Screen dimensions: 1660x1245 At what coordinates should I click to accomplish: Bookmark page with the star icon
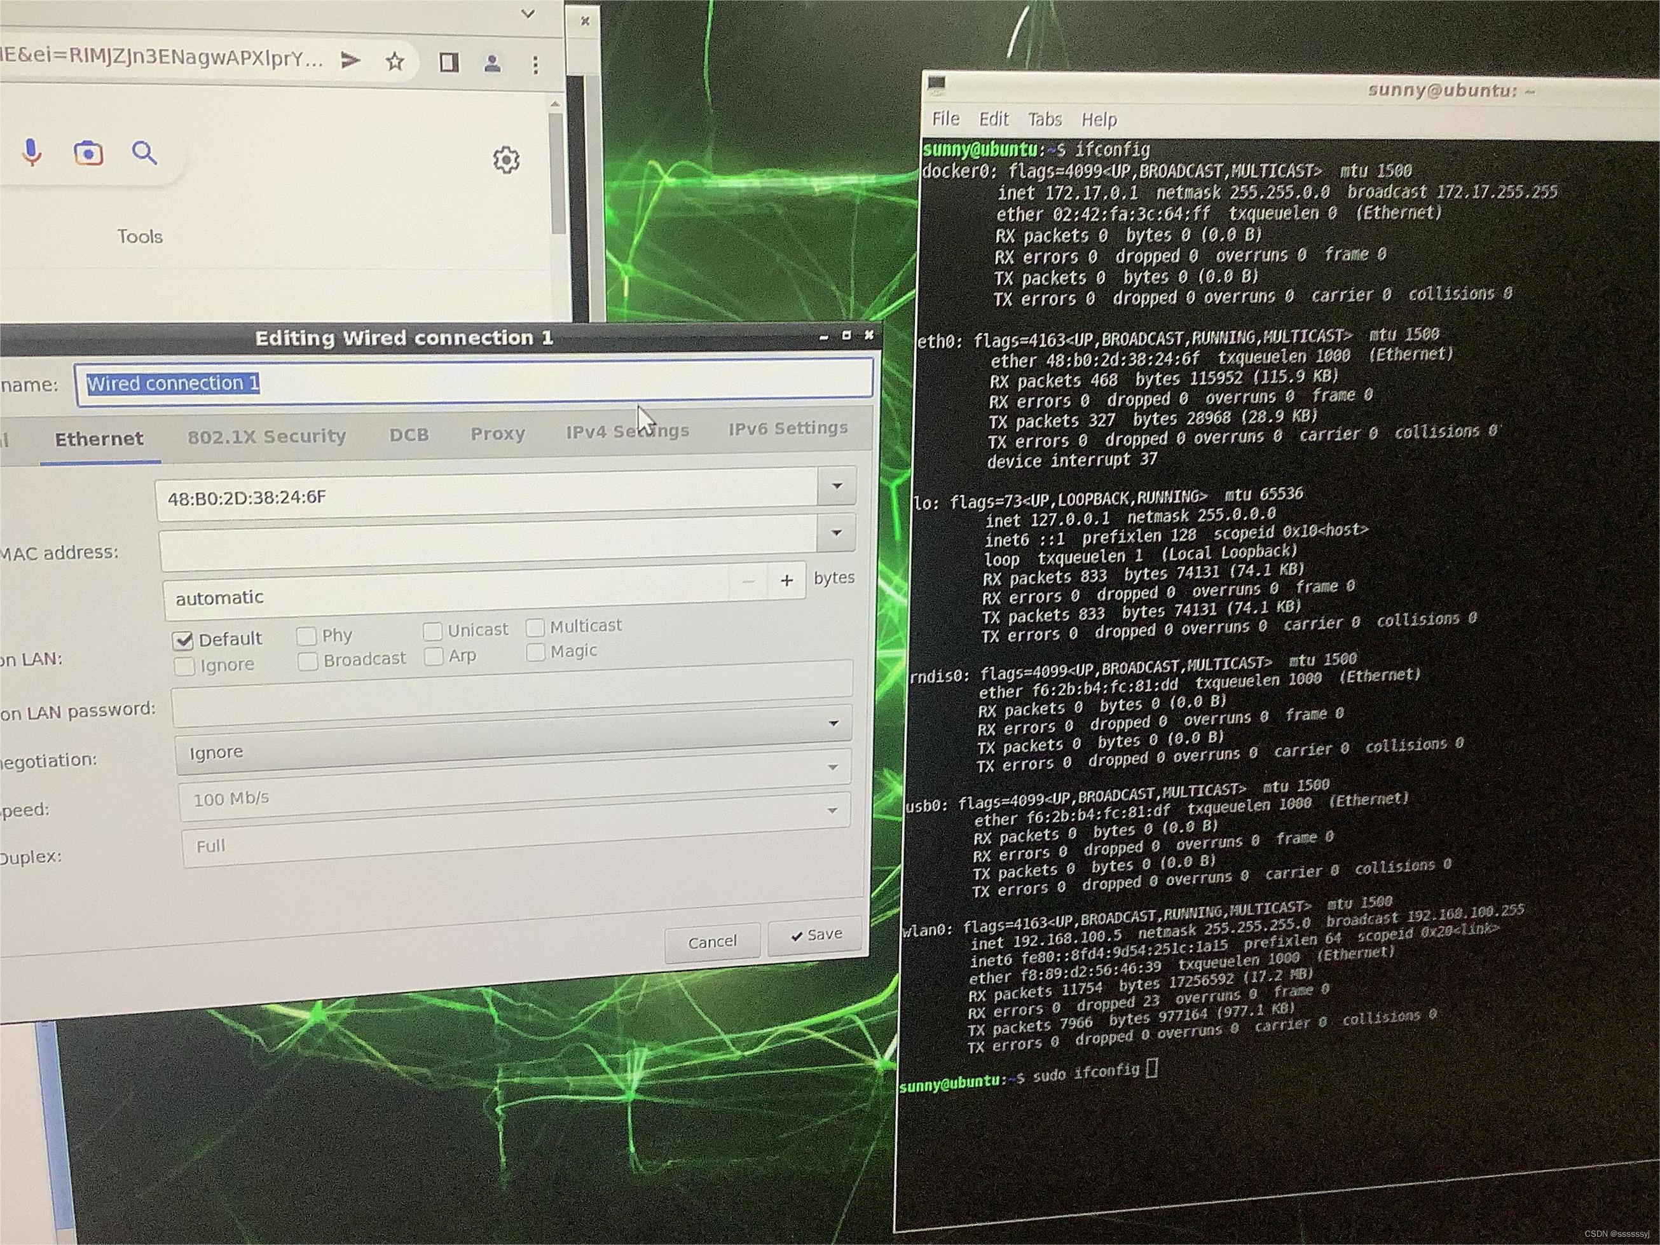click(x=395, y=61)
